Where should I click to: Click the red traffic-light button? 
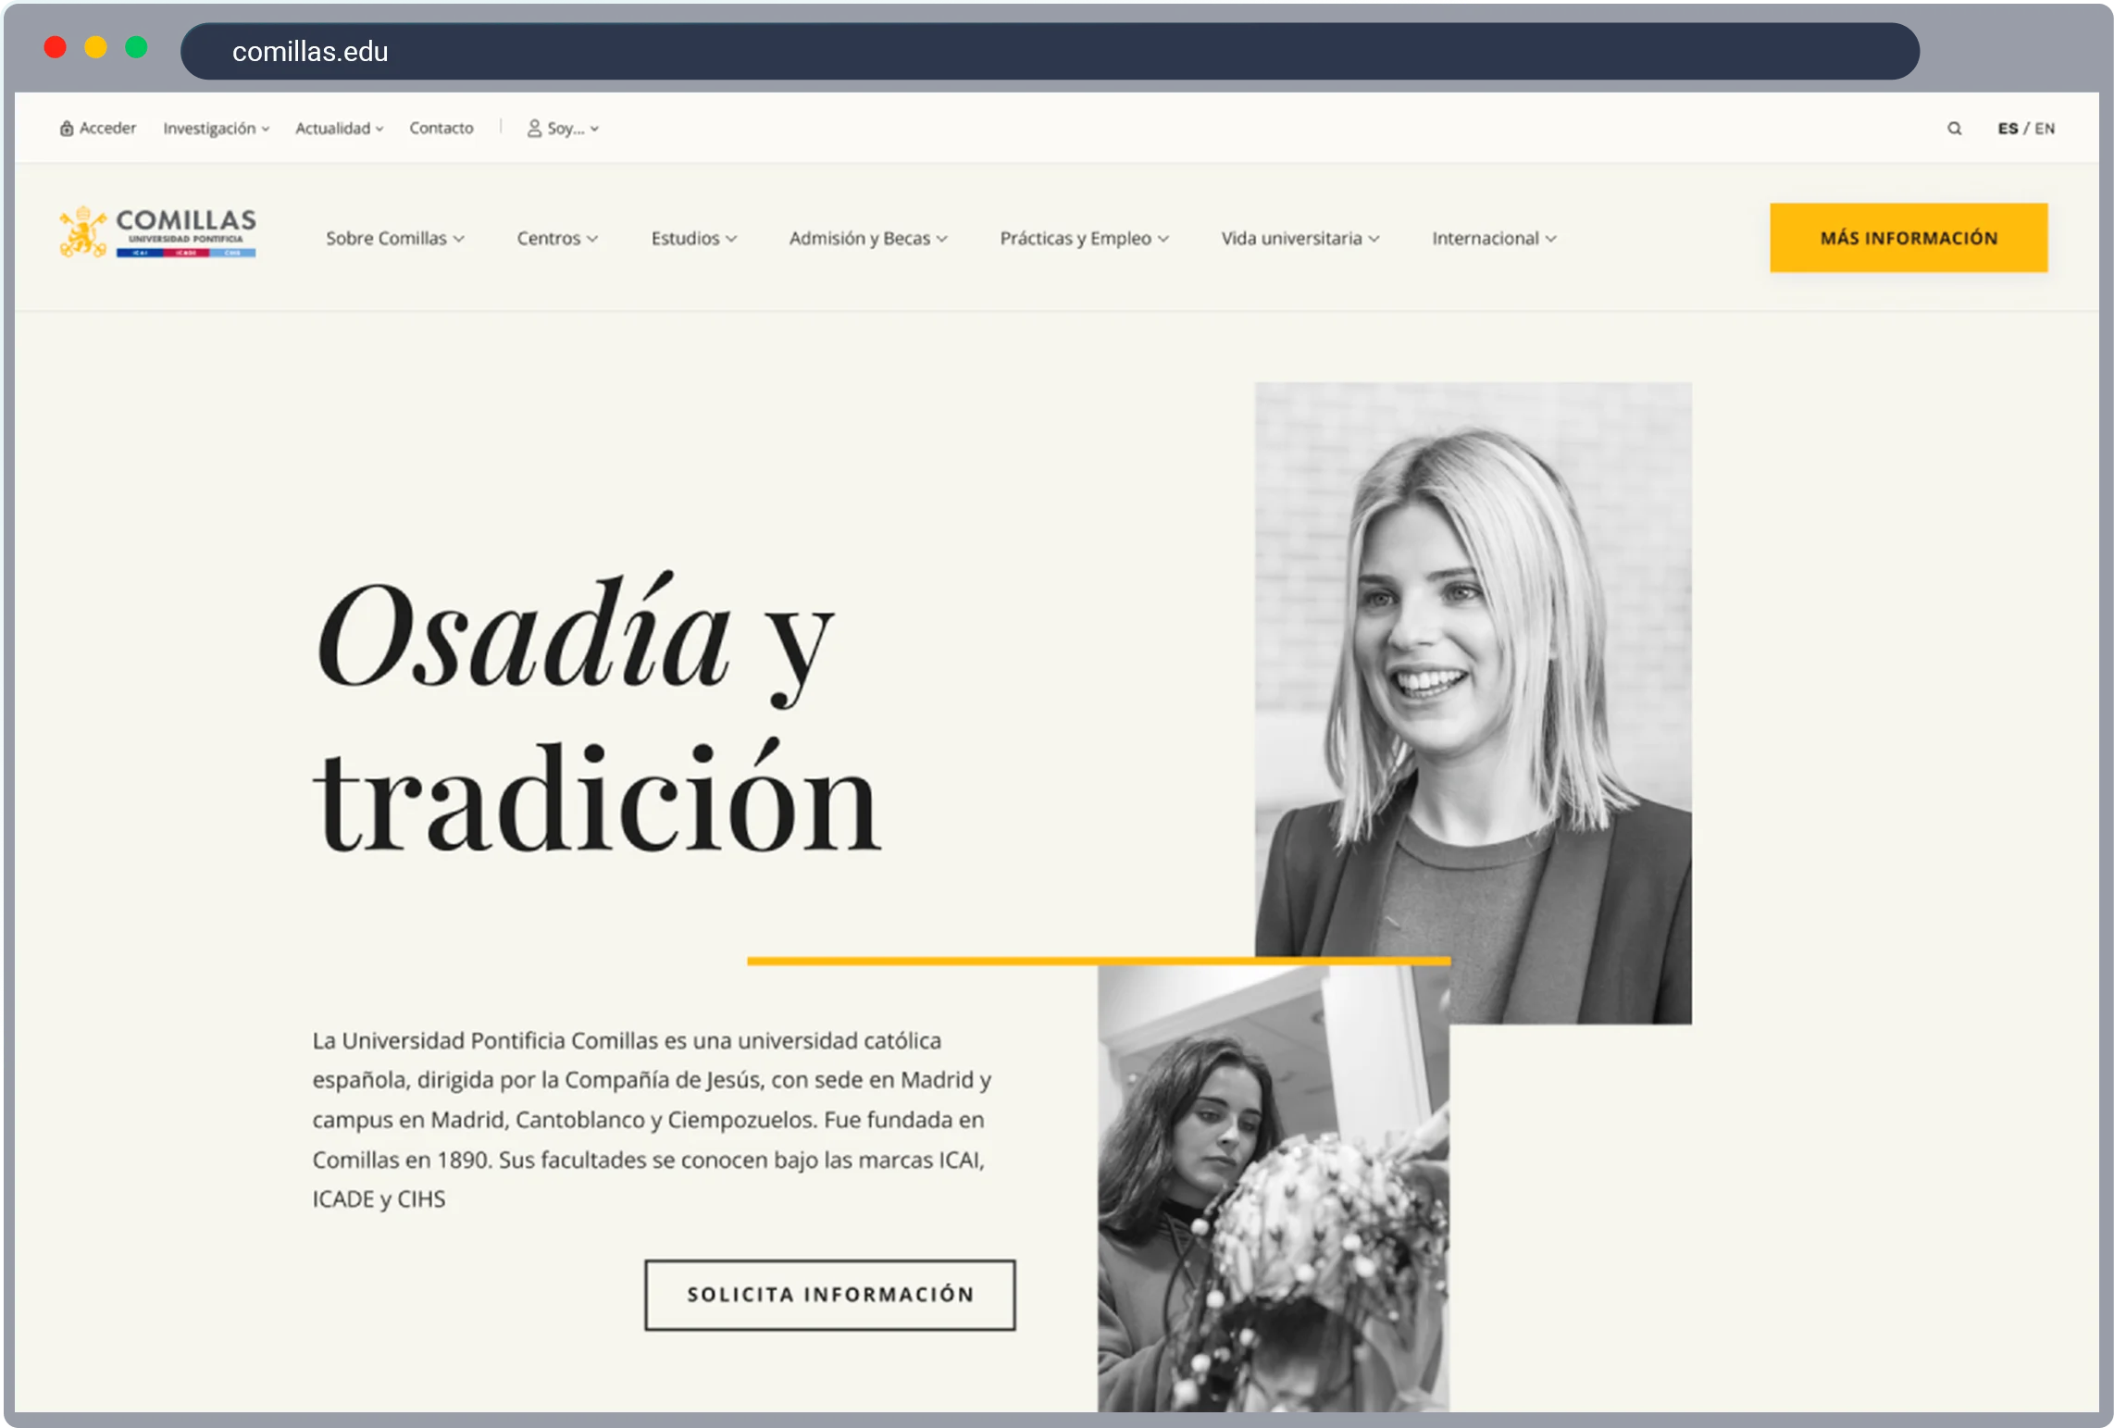pos(56,46)
